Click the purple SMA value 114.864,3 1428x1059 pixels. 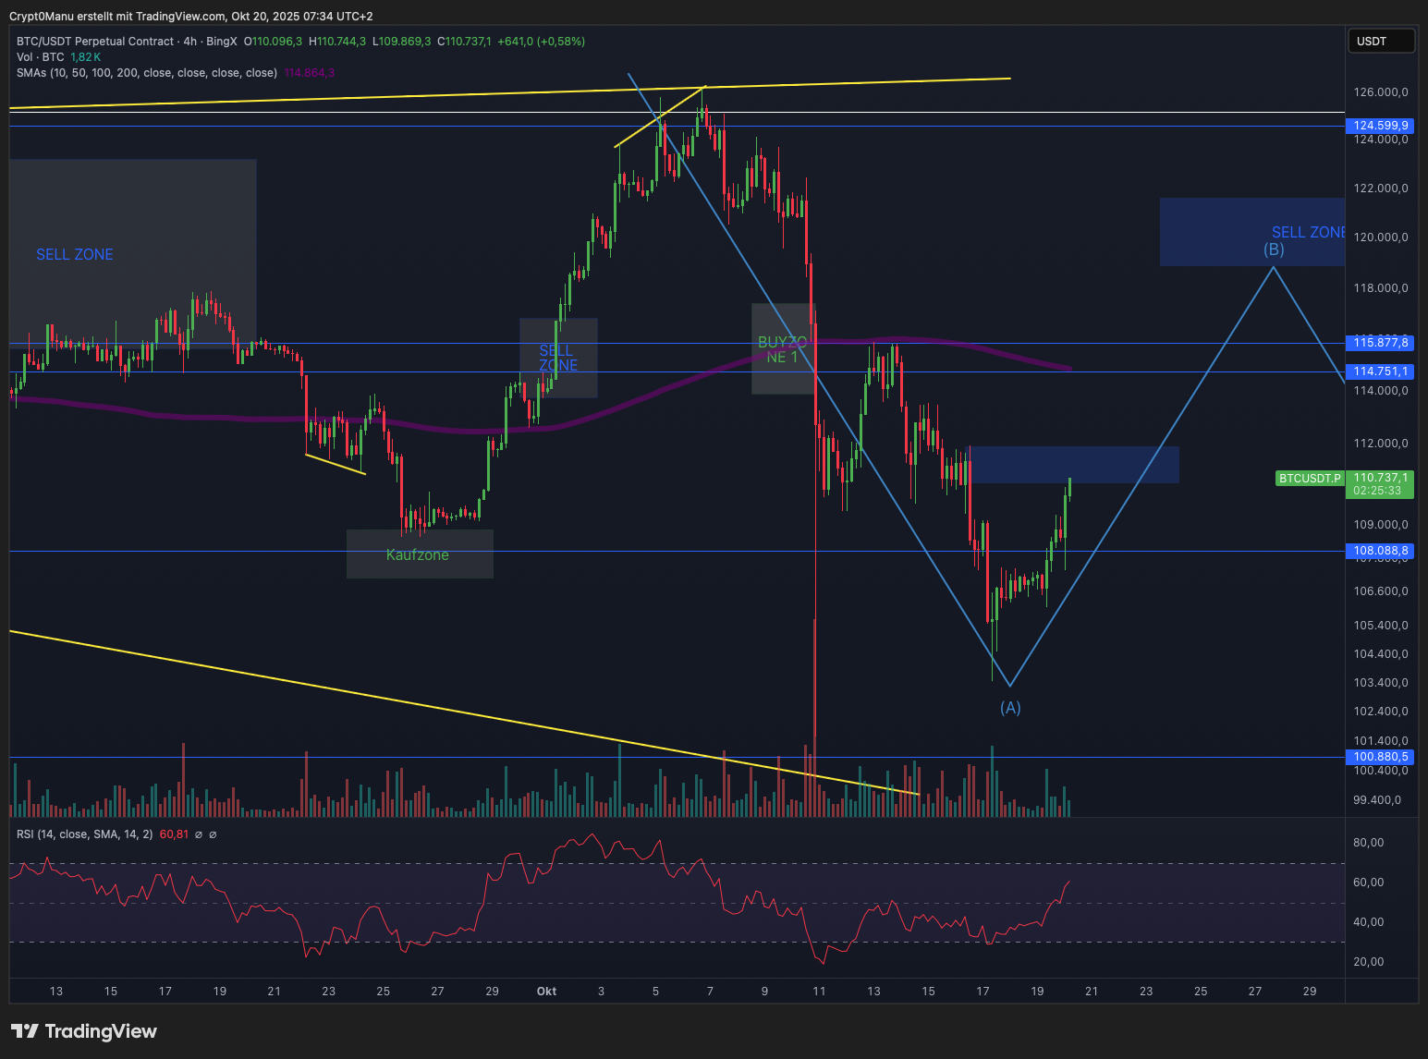click(x=310, y=73)
